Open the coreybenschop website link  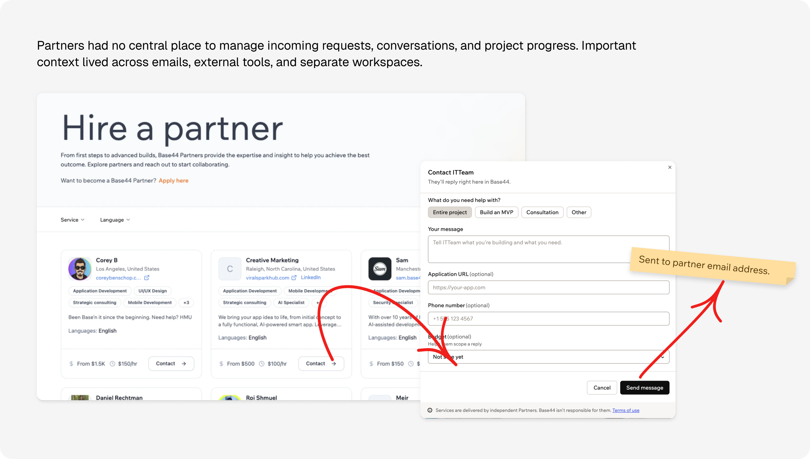pos(118,278)
